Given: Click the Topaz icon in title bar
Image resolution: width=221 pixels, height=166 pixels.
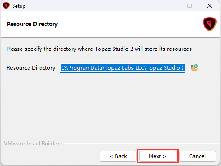Looking at the screenshot, I should click(6, 6).
